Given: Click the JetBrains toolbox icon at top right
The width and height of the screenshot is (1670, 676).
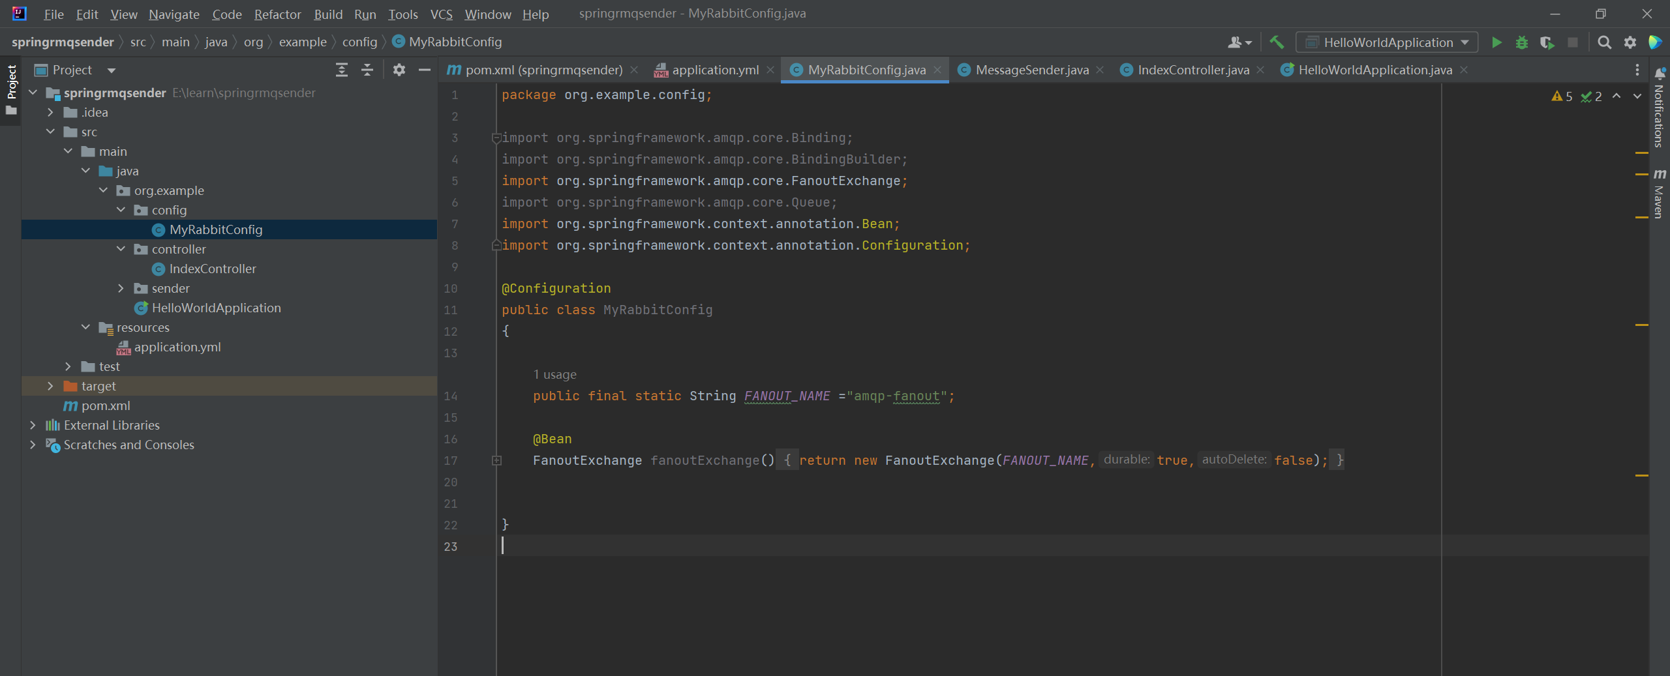Looking at the screenshot, I should (1656, 42).
